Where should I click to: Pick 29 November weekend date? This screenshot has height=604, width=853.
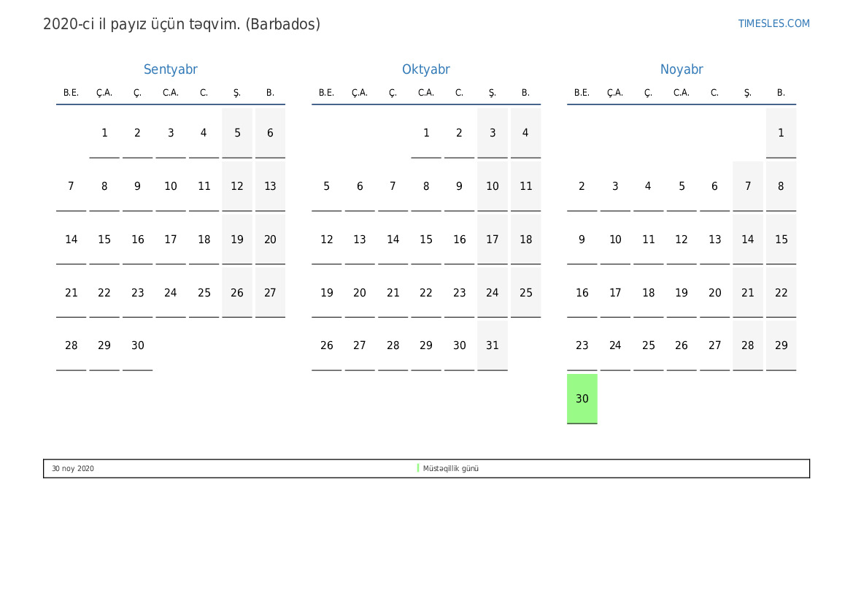tap(781, 345)
